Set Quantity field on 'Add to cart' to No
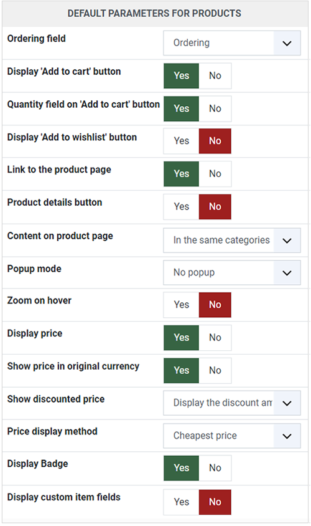 click(215, 108)
